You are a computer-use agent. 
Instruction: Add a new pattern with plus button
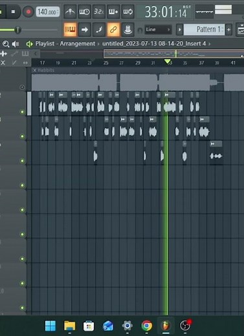pyautogui.click(x=228, y=30)
